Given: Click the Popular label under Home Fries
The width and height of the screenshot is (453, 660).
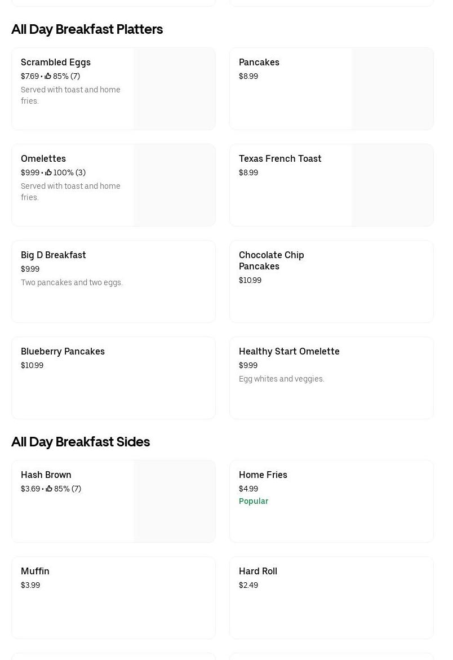Looking at the screenshot, I should coord(254,501).
